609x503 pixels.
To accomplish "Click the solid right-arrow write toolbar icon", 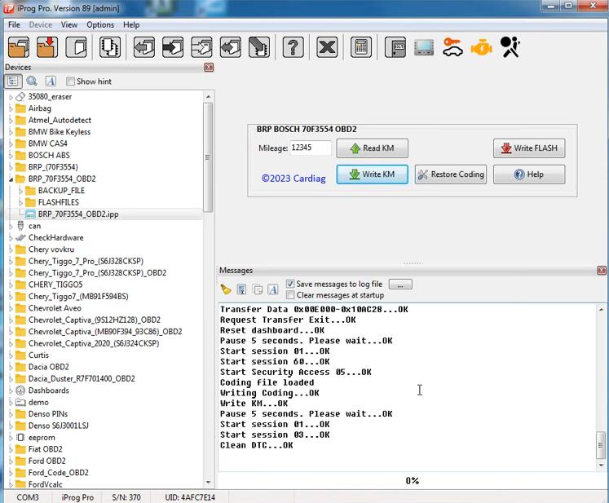I will point(173,47).
